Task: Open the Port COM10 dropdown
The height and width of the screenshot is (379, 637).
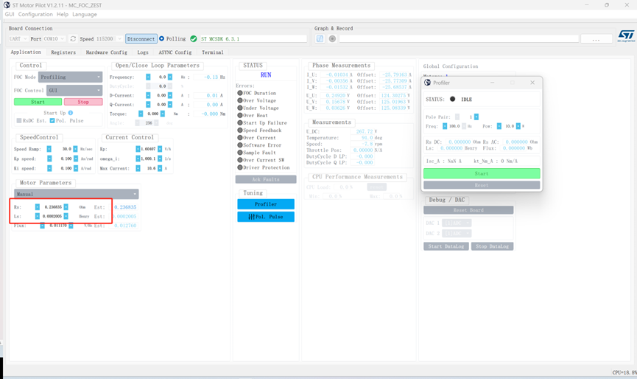Action: click(54, 38)
